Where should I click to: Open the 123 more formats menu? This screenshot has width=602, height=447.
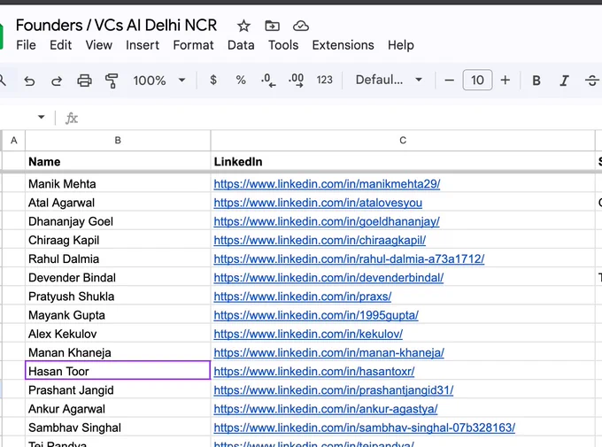pyautogui.click(x=324, y=80)
